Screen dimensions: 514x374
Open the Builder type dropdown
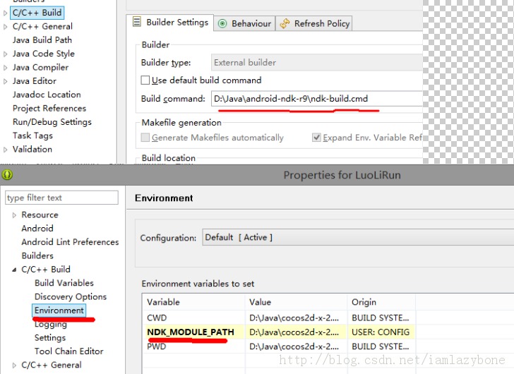coord(318,62)
